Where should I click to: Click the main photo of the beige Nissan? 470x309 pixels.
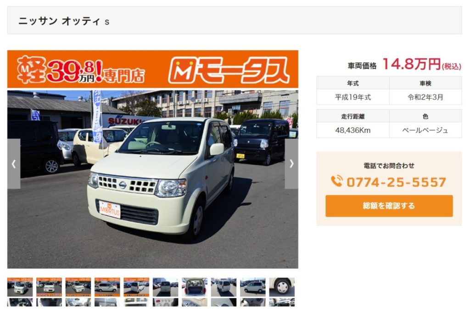(152, 179)
